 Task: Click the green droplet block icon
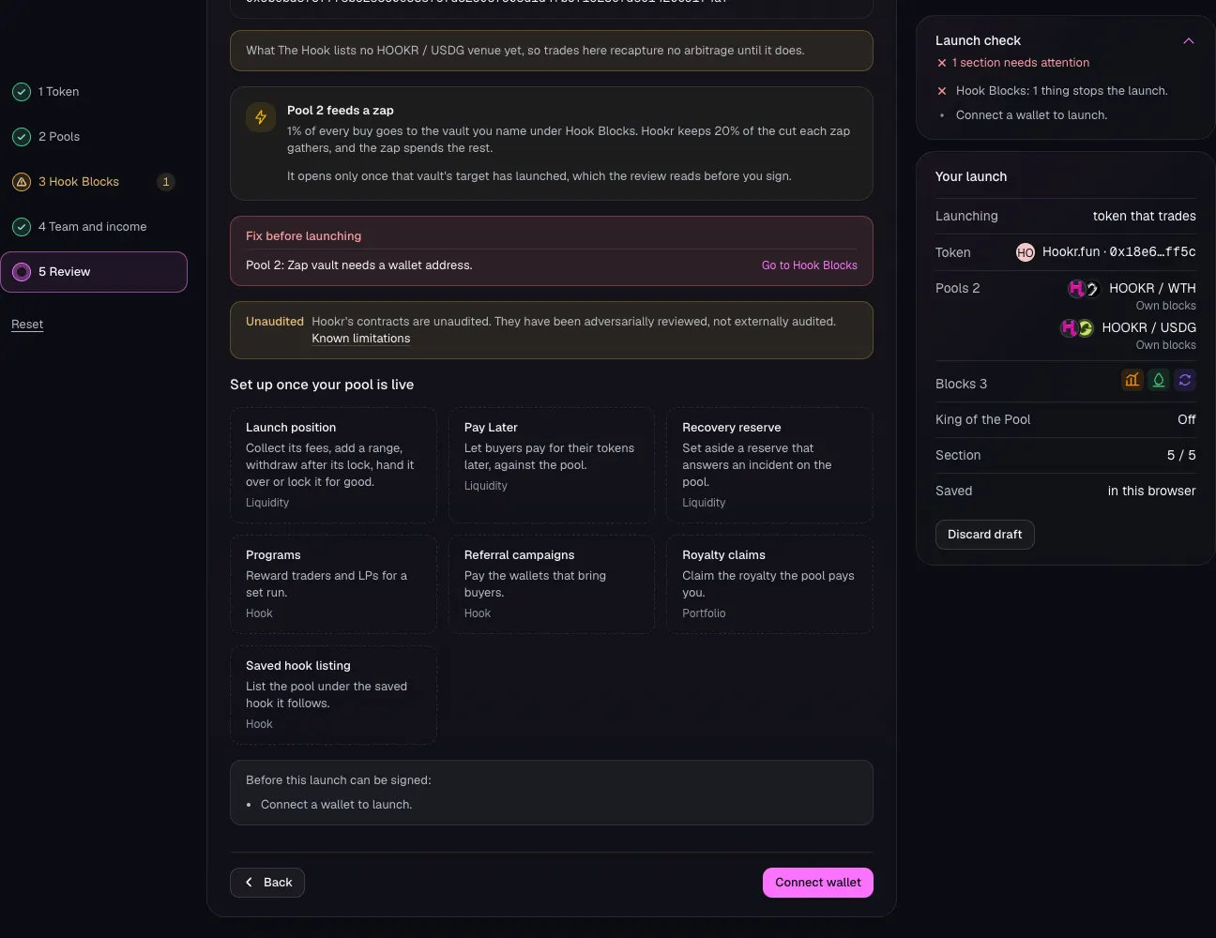[1159, 380]
